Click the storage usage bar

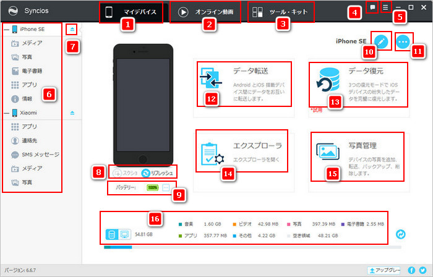pyautogui.click(x=252, y=247)
